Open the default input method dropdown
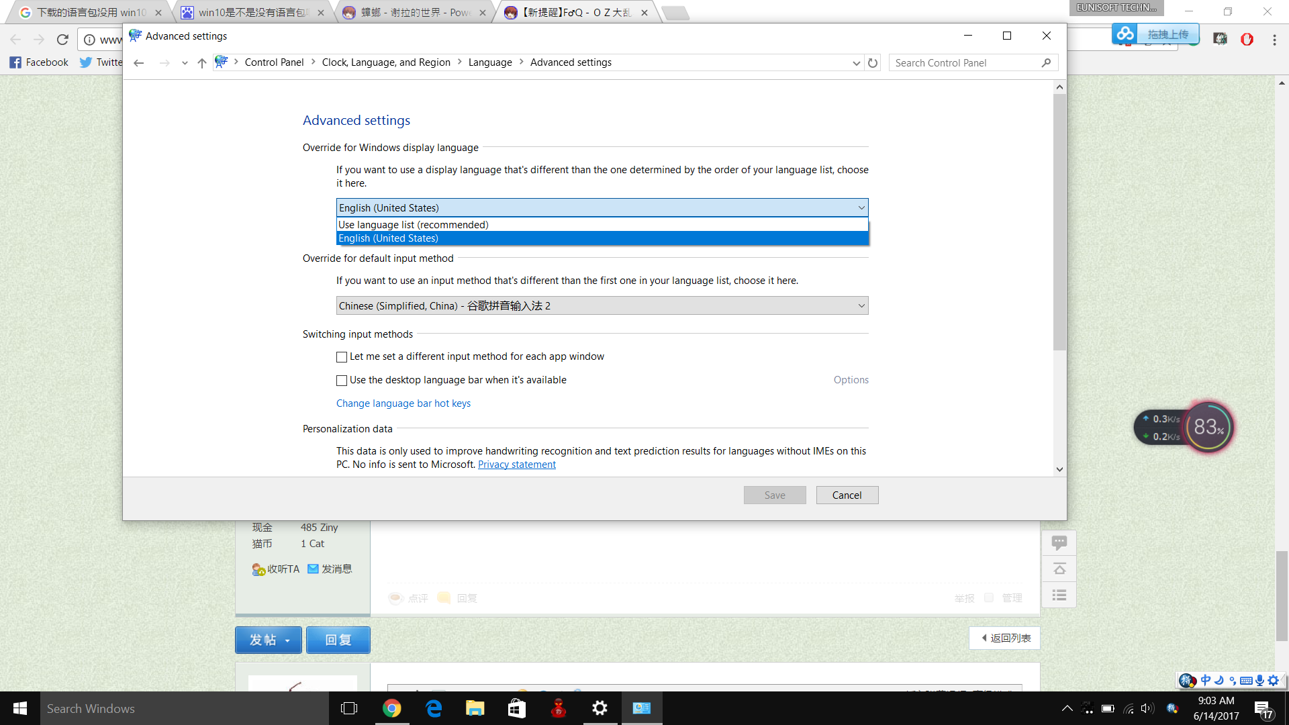Screen dimensions: 1289x725 602,306
